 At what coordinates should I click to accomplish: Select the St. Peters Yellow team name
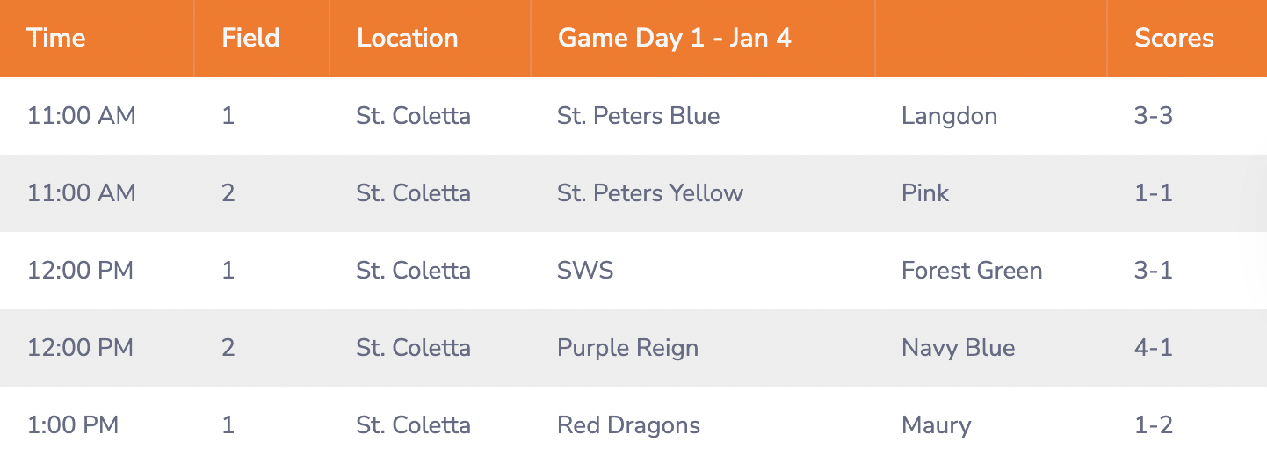point(650,193)
